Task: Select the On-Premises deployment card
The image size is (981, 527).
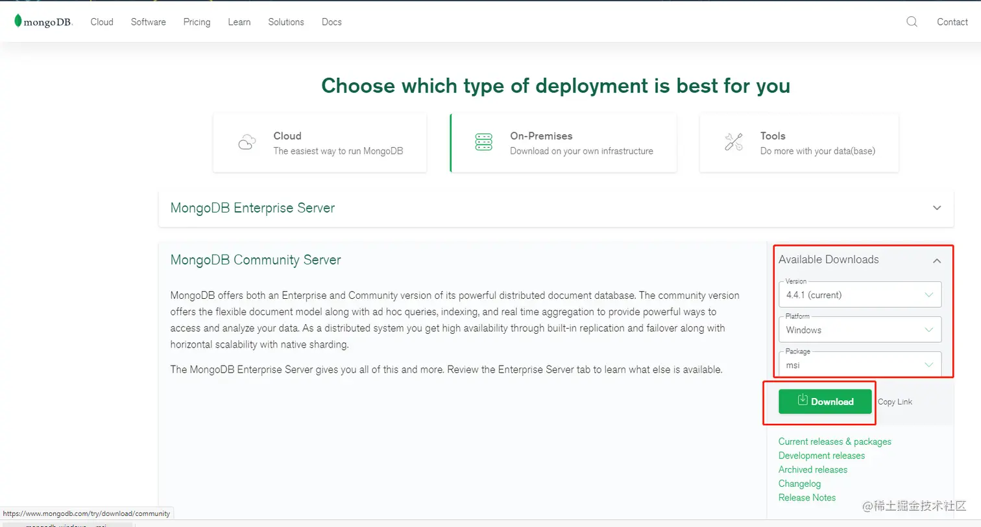Action: pos(563,143)
